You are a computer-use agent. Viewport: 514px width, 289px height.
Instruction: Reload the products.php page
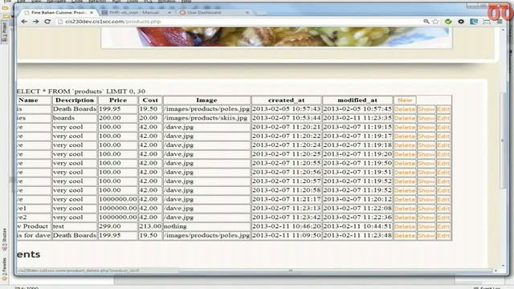47,22
